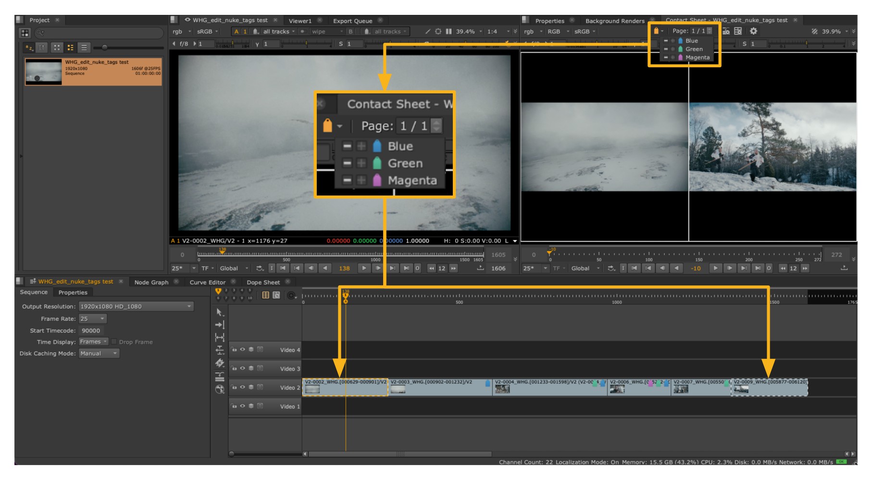Toggle visibility eye on Video 4 track

point(243,350)
